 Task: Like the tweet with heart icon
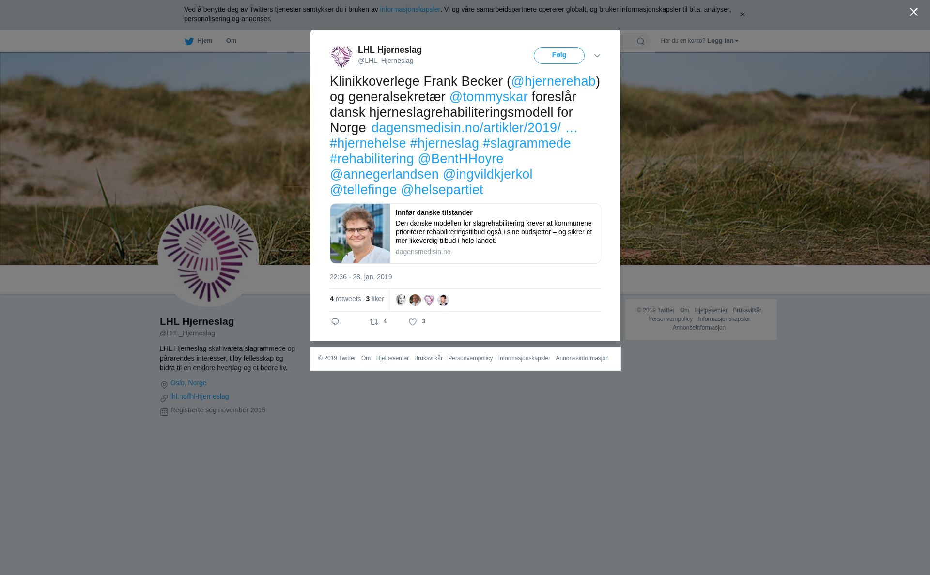click(x=413, y=322)
